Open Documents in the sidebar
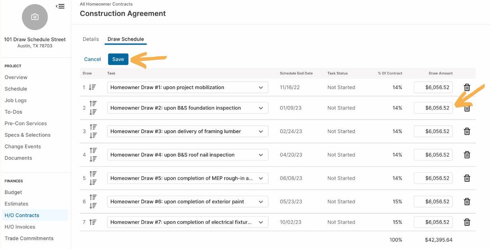 coord(18,158)
